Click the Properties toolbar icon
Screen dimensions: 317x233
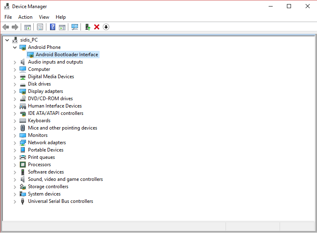click(x=40, y=27)
